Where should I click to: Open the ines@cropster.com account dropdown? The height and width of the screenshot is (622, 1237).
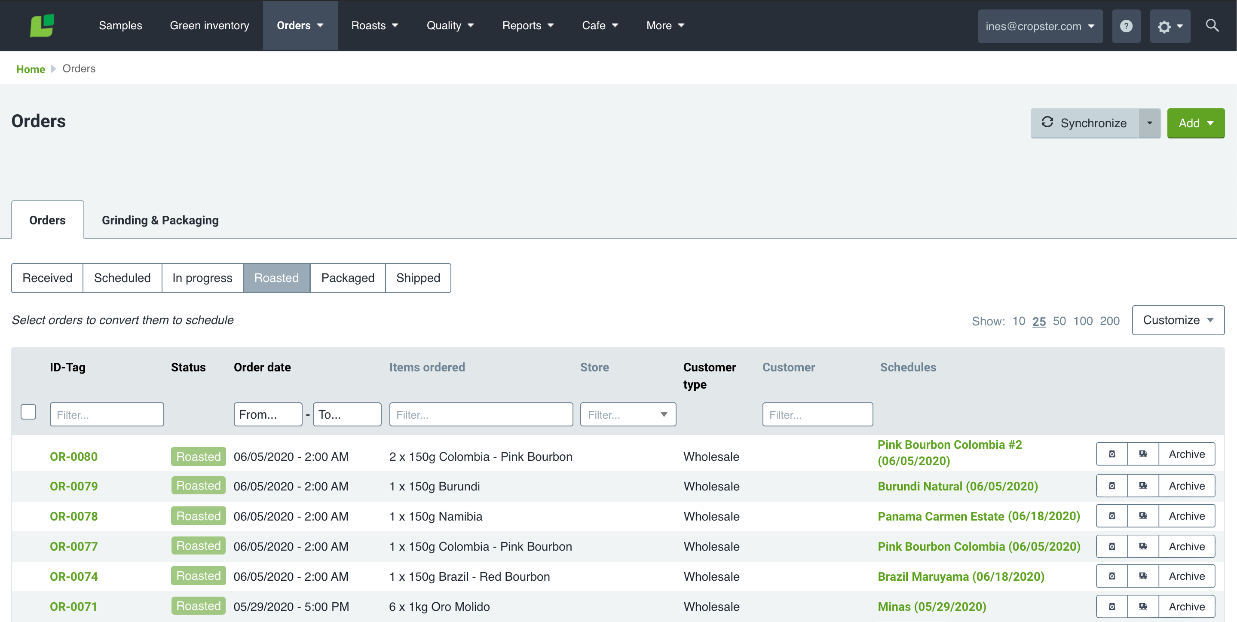tap(1040, 26)
